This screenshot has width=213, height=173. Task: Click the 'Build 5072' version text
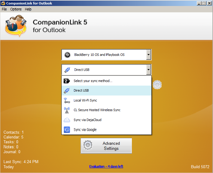[x=200, y=167]
